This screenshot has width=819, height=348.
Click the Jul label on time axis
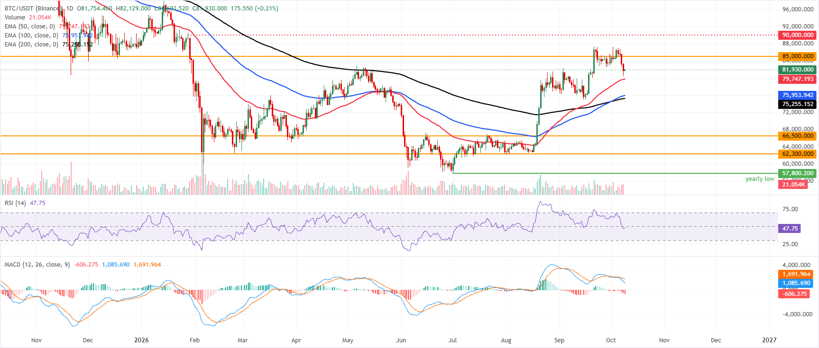[453, 340]
